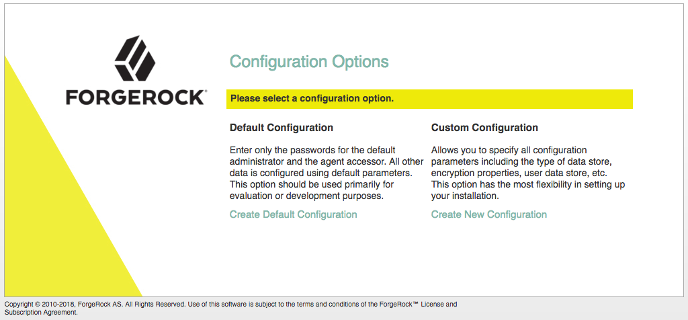Click the Custom Configuration heading
The width and height of the screenshot is (688, 320).
485,128
